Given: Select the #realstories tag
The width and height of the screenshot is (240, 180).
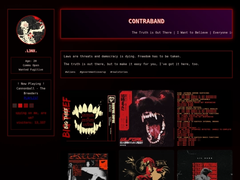Looking at the screenshot, I should (x=119, y=72).
